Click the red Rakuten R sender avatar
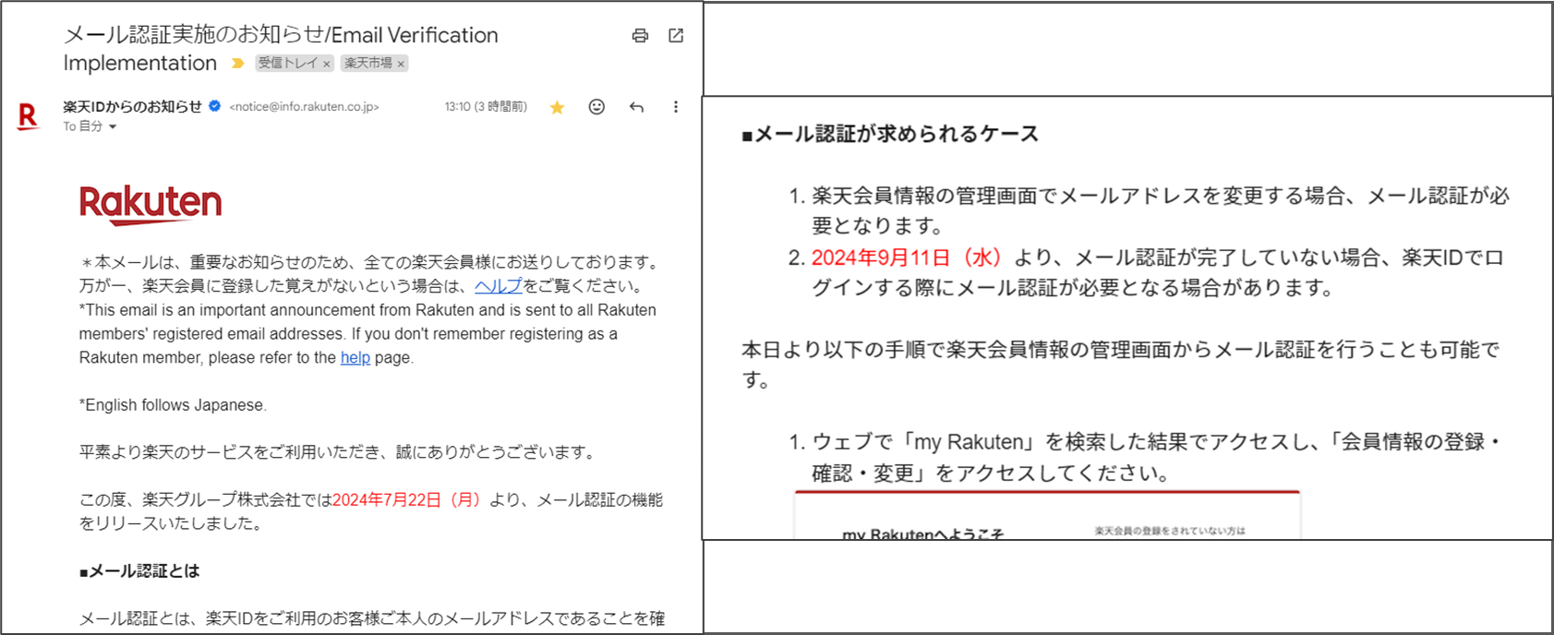This screenshot has height=635, width=1554. point(29,116)
